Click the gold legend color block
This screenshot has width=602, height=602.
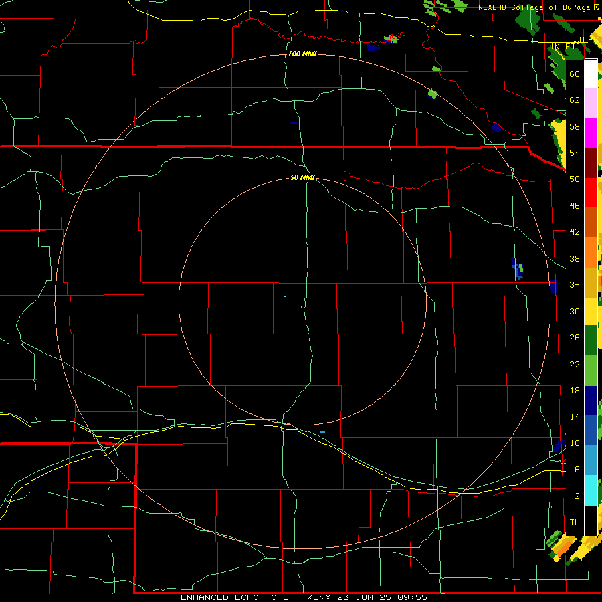(591, 283)
